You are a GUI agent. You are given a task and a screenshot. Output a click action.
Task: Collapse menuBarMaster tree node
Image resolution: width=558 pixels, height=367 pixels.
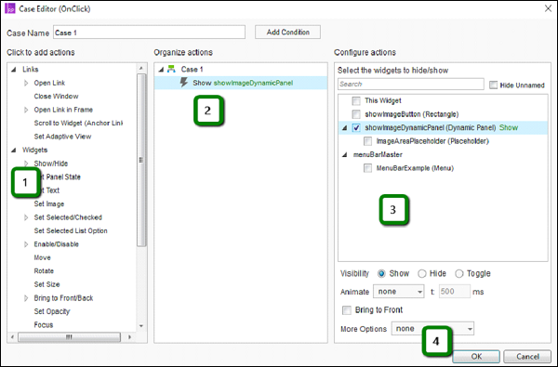[344, 155]
